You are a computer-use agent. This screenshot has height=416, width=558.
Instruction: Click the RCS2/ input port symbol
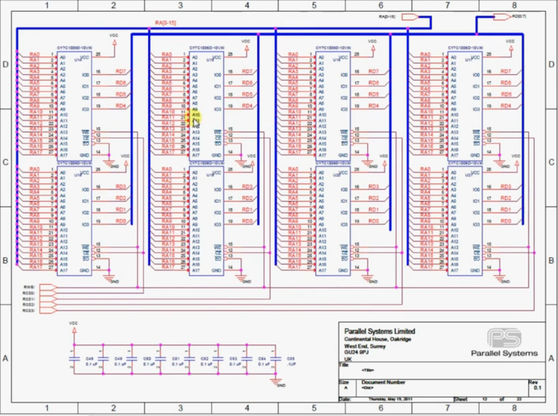[x=48, y=305]
